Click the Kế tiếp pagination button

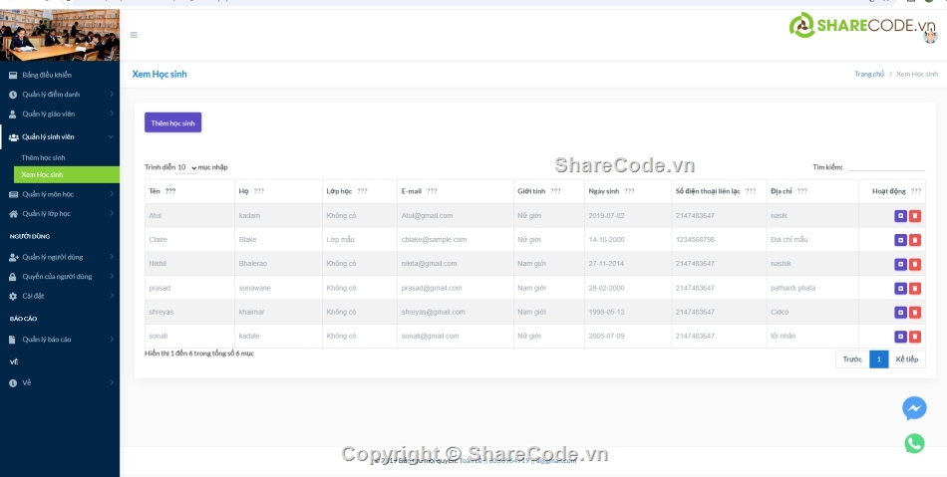906,359
